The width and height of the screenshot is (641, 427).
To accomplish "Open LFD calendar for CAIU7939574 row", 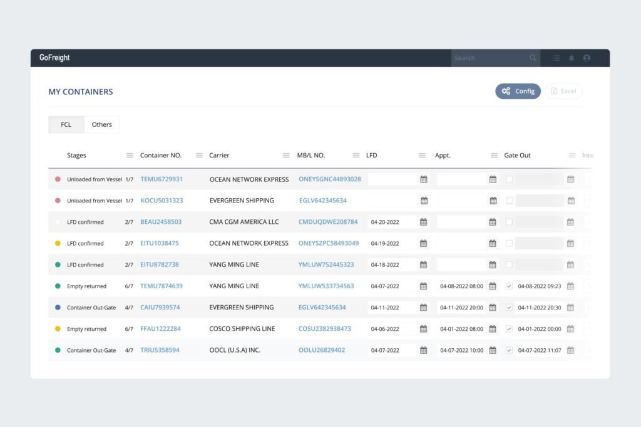I will coord(424,308).
